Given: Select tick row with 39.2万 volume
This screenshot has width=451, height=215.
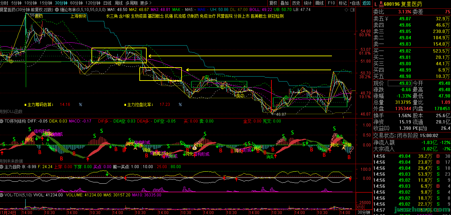Looking at the screenshot, I should coord(411,156).
